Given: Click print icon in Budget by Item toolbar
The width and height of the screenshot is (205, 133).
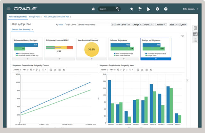Looking at the screenshot, I should (138, 70).
